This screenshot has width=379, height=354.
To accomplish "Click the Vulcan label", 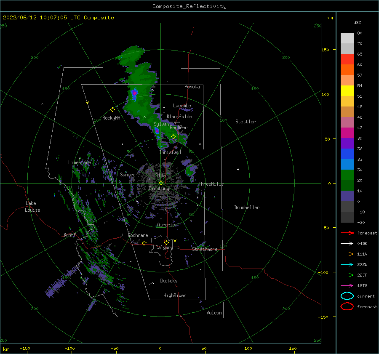I will tap(214, 313).
